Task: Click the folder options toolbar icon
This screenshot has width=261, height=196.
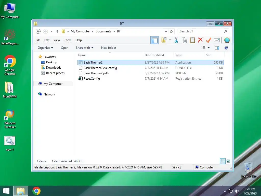Action: pyautogui.click(x=164, y=40)
